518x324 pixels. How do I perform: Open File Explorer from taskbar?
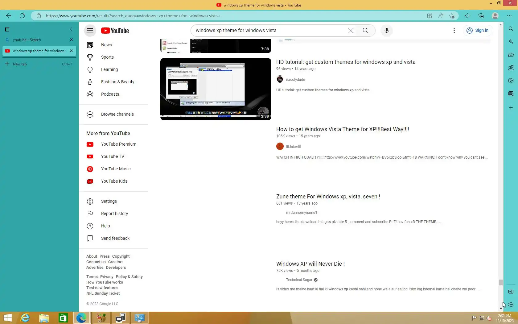(44, 318)
